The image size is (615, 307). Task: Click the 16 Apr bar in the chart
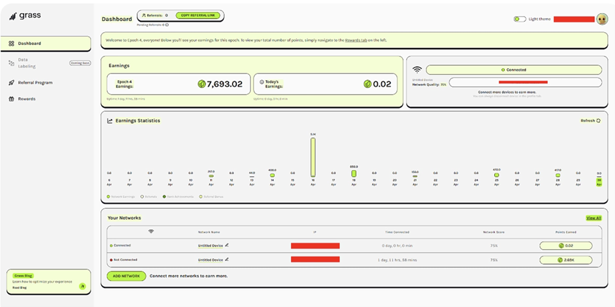(x=313, y=157)
